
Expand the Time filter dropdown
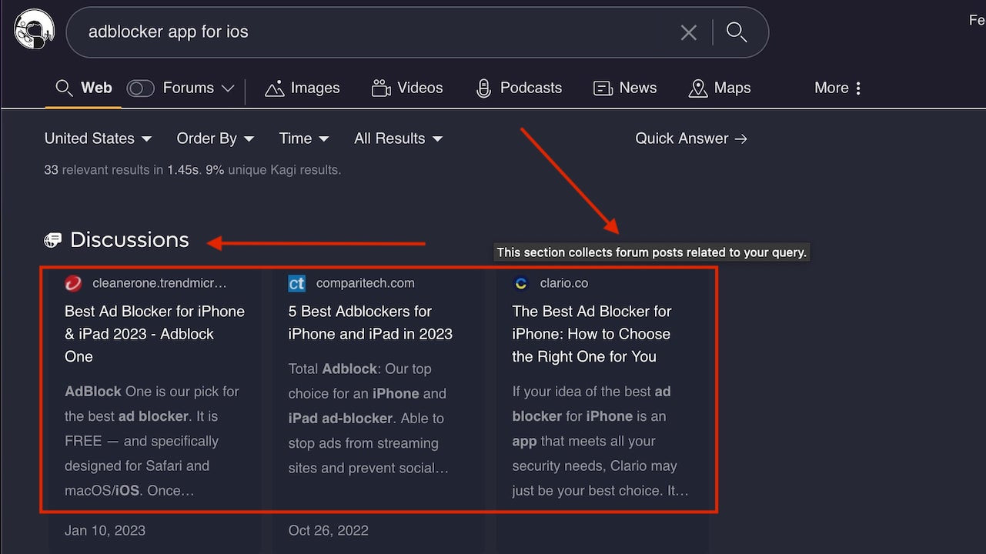303,138
